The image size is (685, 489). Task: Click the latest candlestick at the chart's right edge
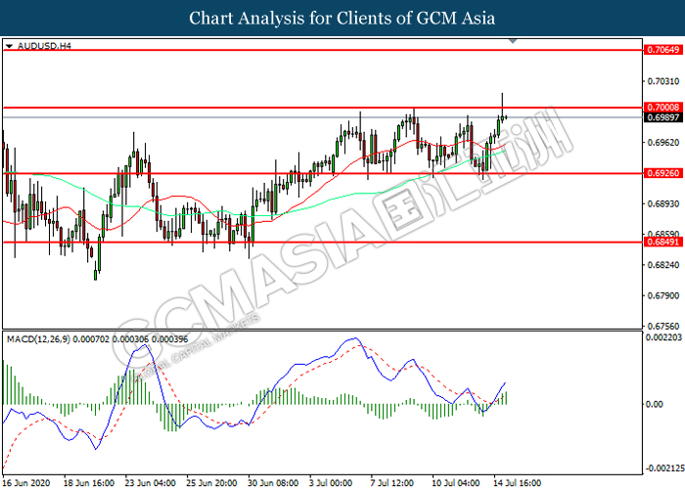point(505,115)
